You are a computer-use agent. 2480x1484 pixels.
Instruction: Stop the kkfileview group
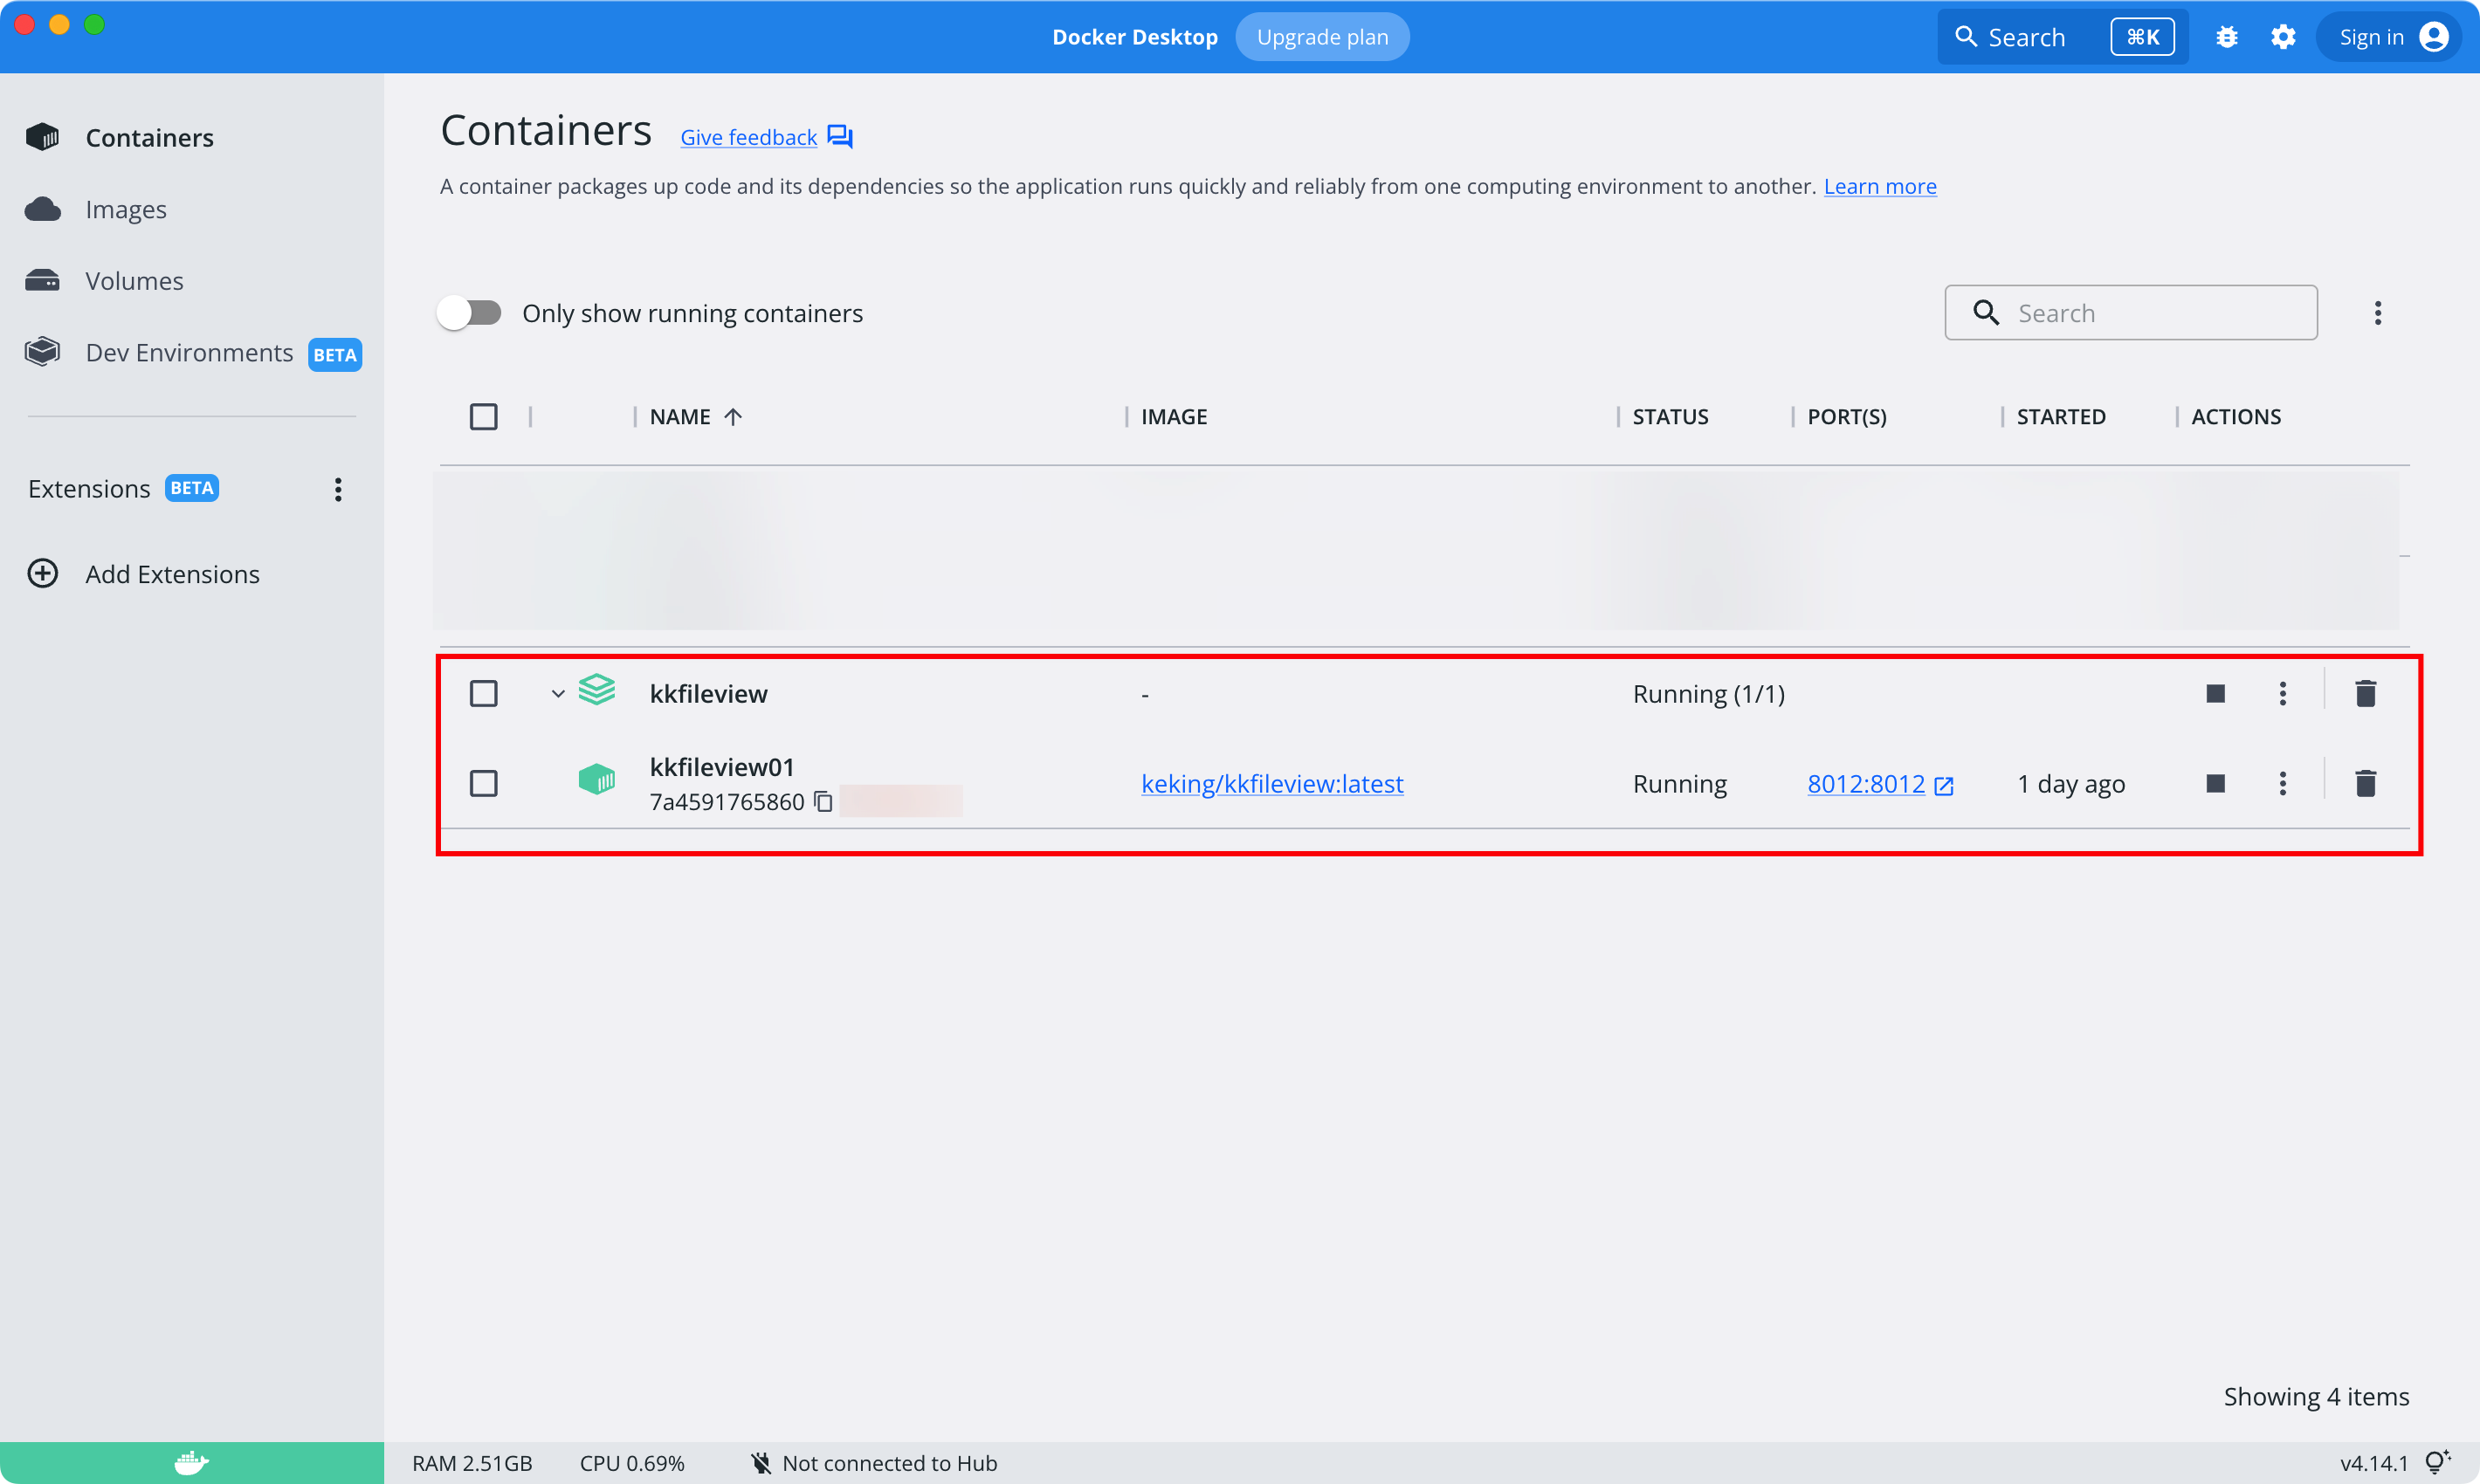click(x=2216, y=693)
